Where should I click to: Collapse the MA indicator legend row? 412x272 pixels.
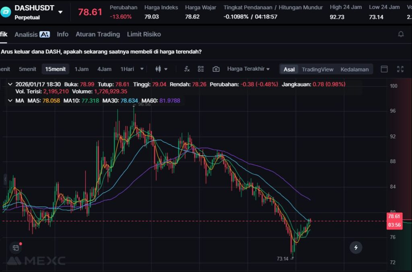pos(10,100)
